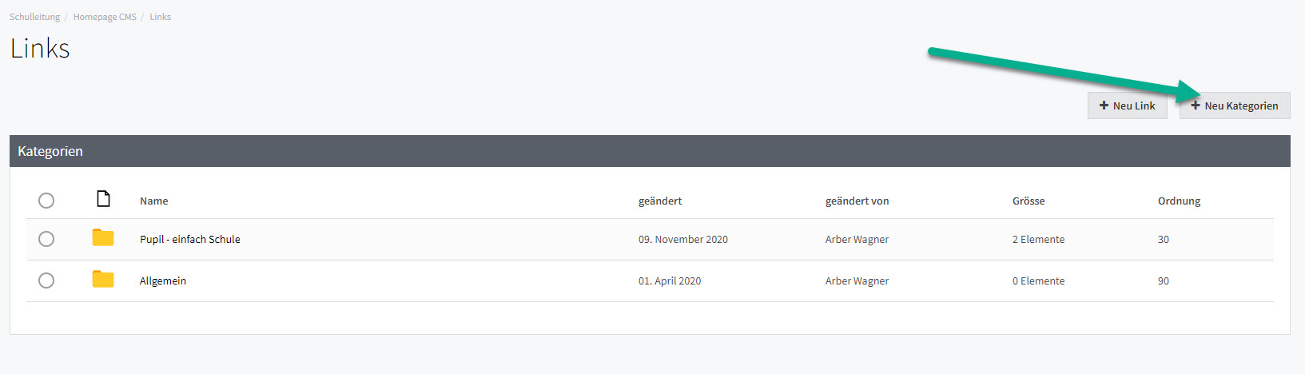The width and height of the screenshot is (1305, 374).
Task: Select the Pupil - einfach Schule row radio
Action: pos(46,238)
